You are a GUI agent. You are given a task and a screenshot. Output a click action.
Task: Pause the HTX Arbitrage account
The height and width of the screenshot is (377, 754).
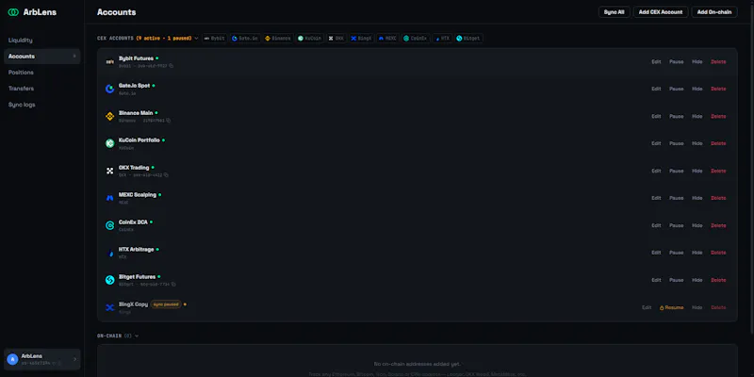point(676,253)
